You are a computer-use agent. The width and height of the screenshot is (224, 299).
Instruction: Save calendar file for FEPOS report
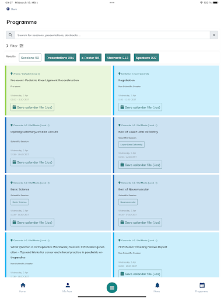pos(140,274)
